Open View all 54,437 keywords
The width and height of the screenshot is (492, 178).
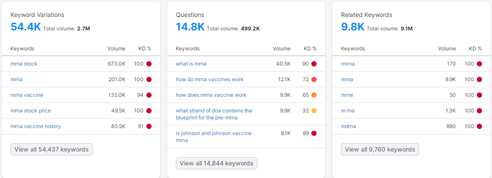click(52, 149)
